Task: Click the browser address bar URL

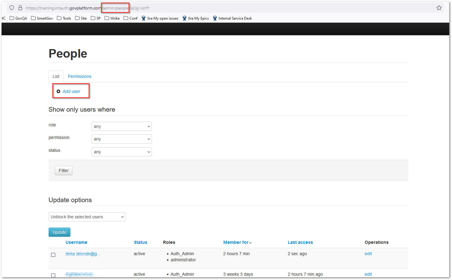Action: [88, 8]
